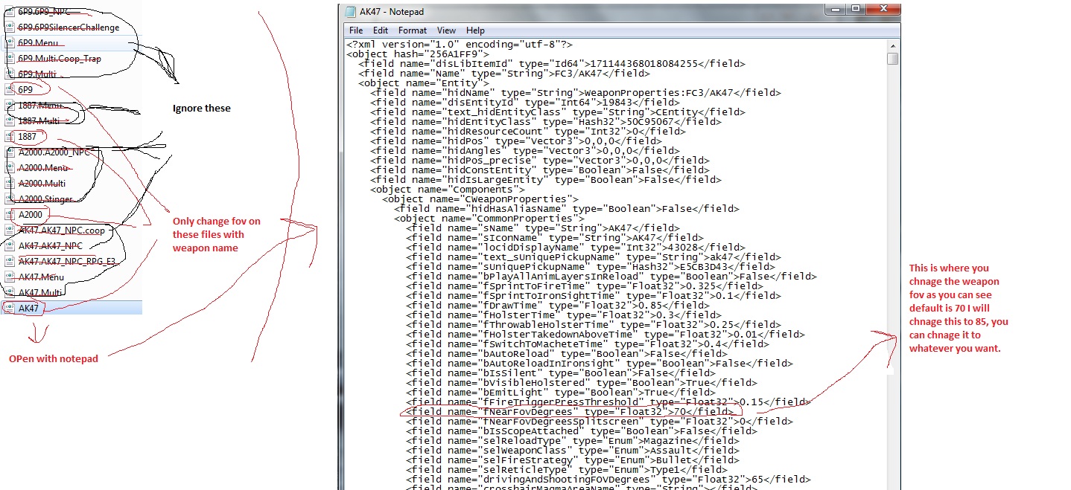This screenshot has width=1071, height=490.
Task: Select the 6P9.Multi file
Action: [x=37, y=74]
